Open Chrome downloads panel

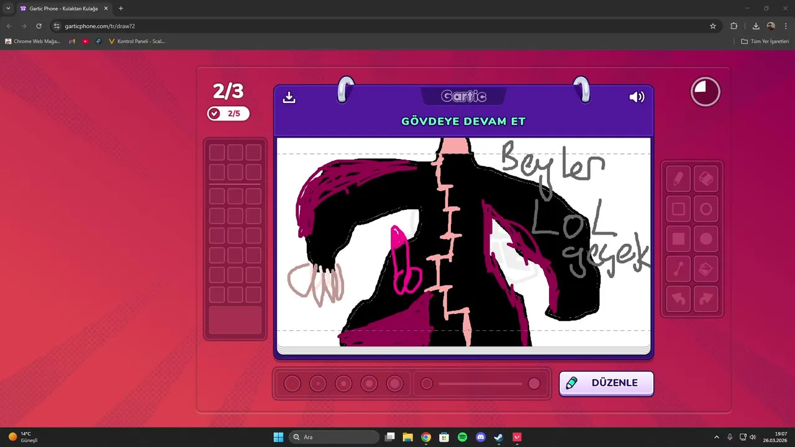(756, 26)
